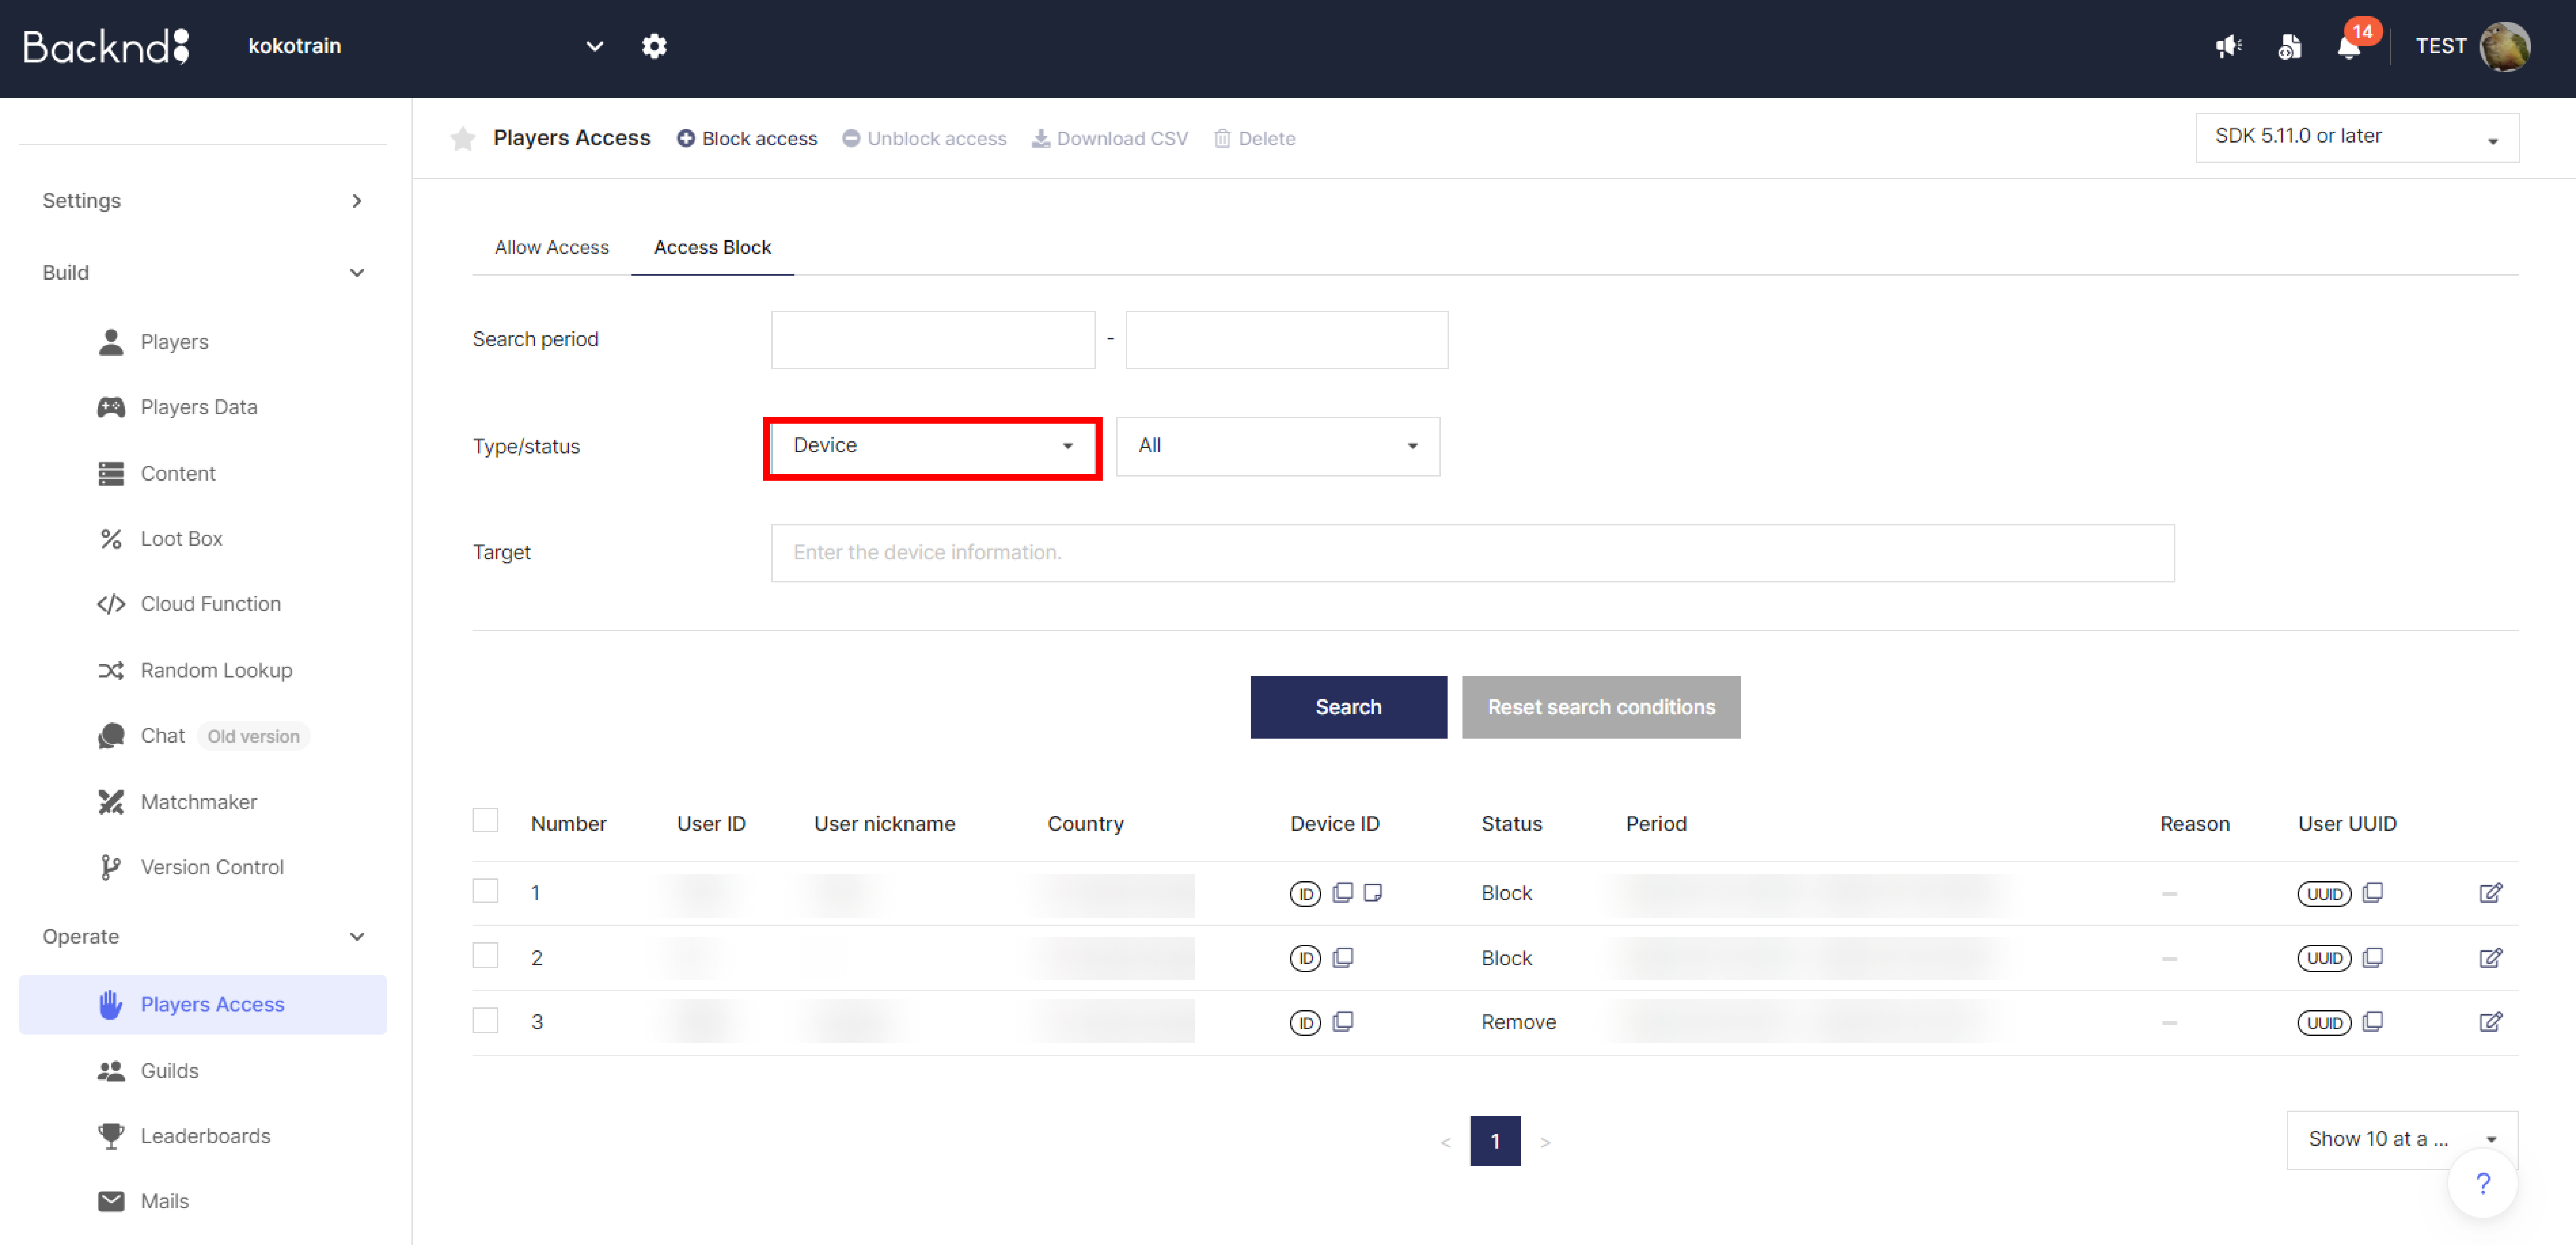Image resolution: width=2576 pixels, height=1245 pixels.
Task: Click the ID badge in row 2
Action: click(x=1305, y=958)
